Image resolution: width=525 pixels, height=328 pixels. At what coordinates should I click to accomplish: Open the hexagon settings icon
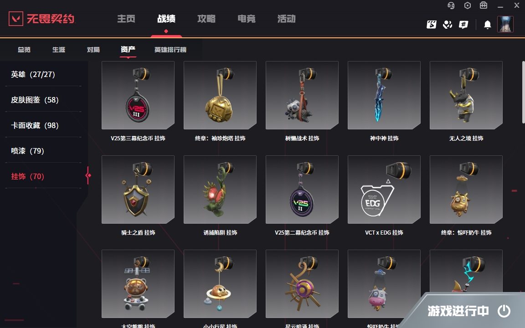point(468,5)
